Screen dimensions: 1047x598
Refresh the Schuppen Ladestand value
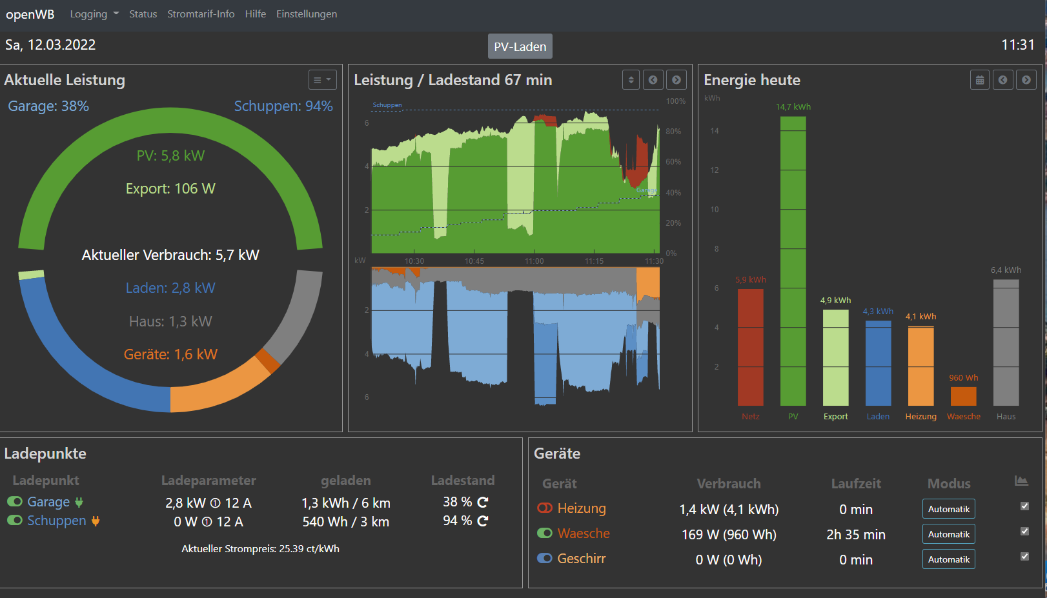(483, 521)
